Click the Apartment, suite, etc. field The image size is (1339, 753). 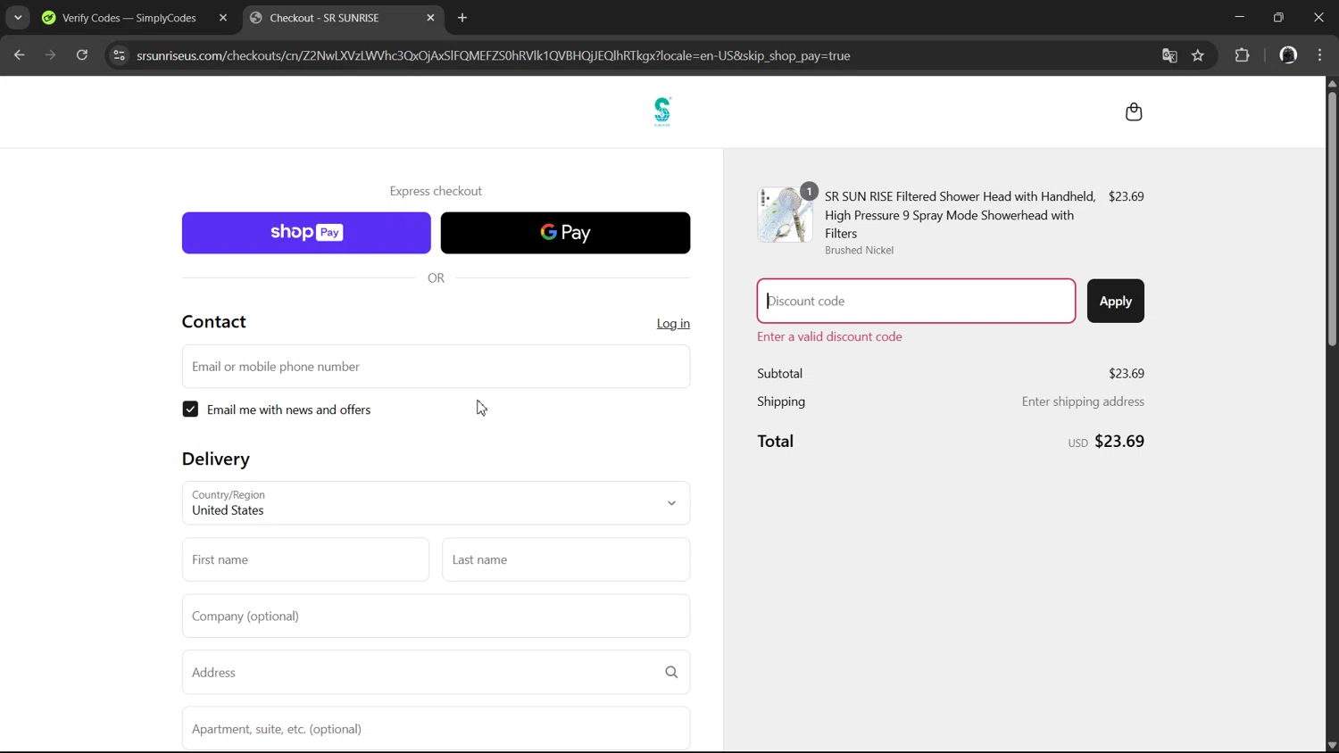coord(436,729)
